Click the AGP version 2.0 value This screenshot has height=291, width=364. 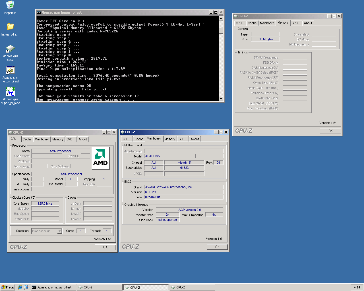pyautogui.click(x=189, y=210)
